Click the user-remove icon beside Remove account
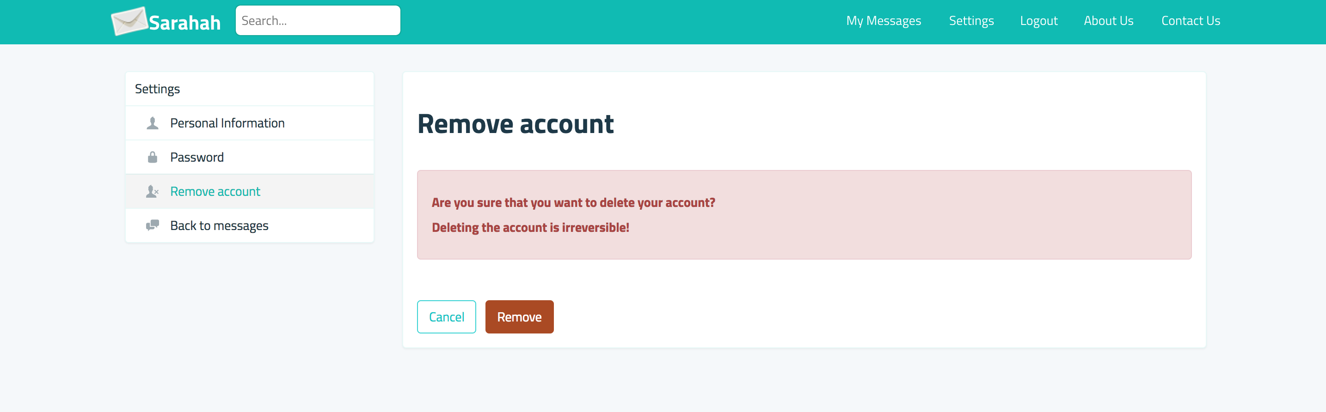This screenshot has width=1326, height=412. 153,191
